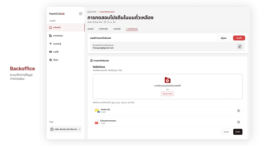Viewport: 259px width, 146px height.
Task: Open รายได้ sidebar menu
Action: click(56, 52)
